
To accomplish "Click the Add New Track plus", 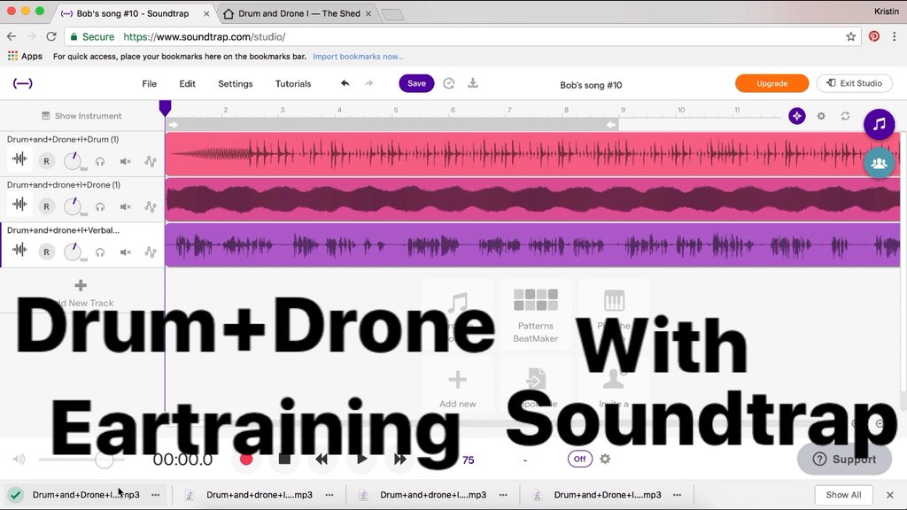I will coord(81,285).
